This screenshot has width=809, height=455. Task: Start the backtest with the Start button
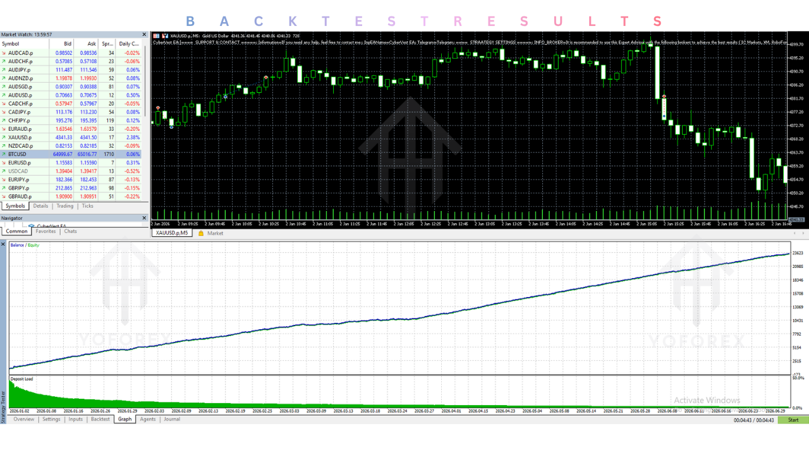[x=793, y=420]
